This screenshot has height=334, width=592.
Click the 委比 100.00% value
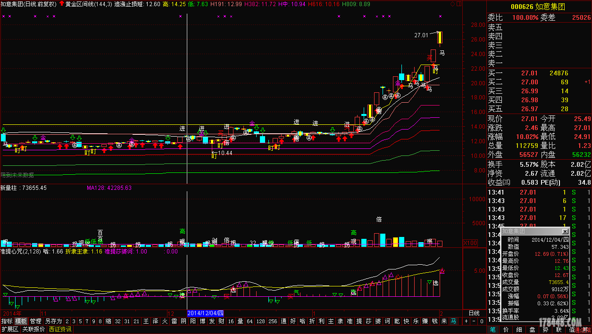[525, 17]
